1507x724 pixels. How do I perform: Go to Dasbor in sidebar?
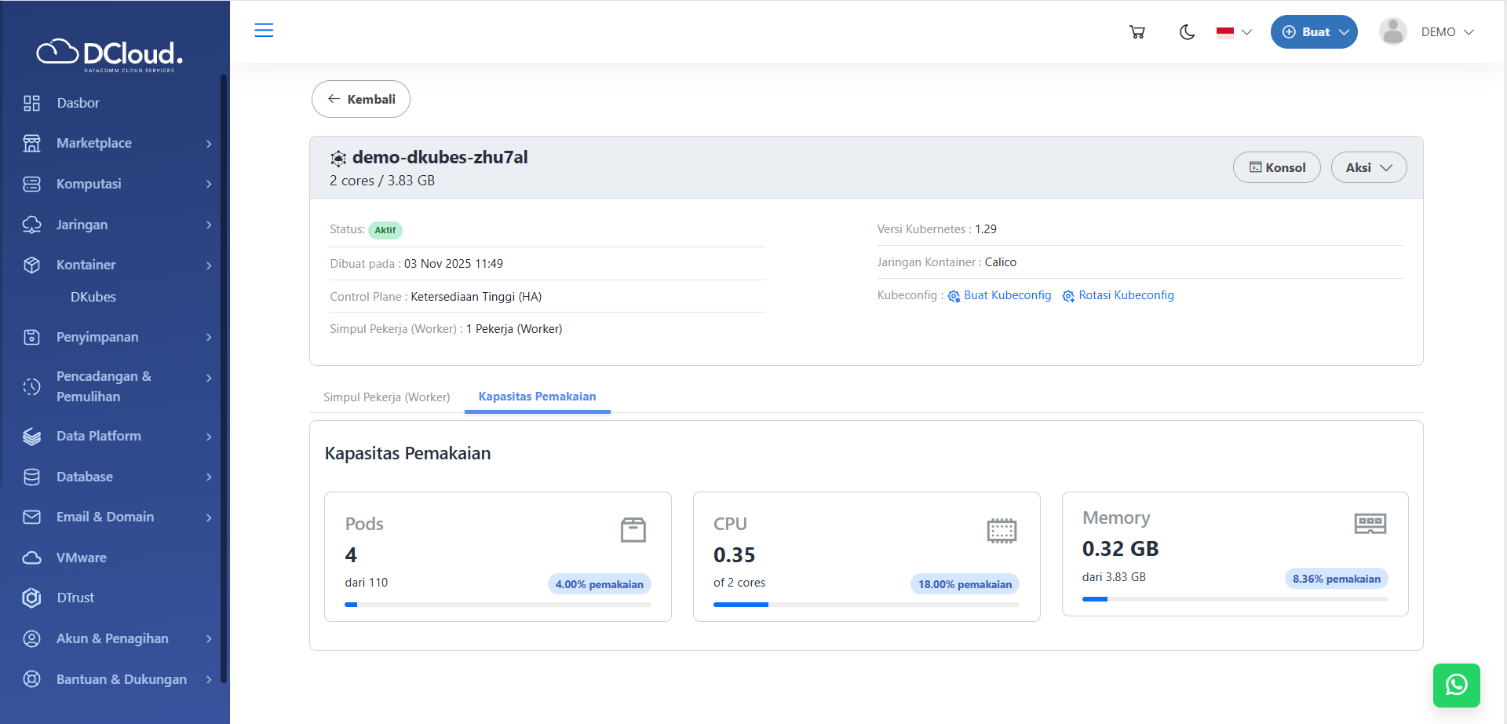[x=78, y=103]
